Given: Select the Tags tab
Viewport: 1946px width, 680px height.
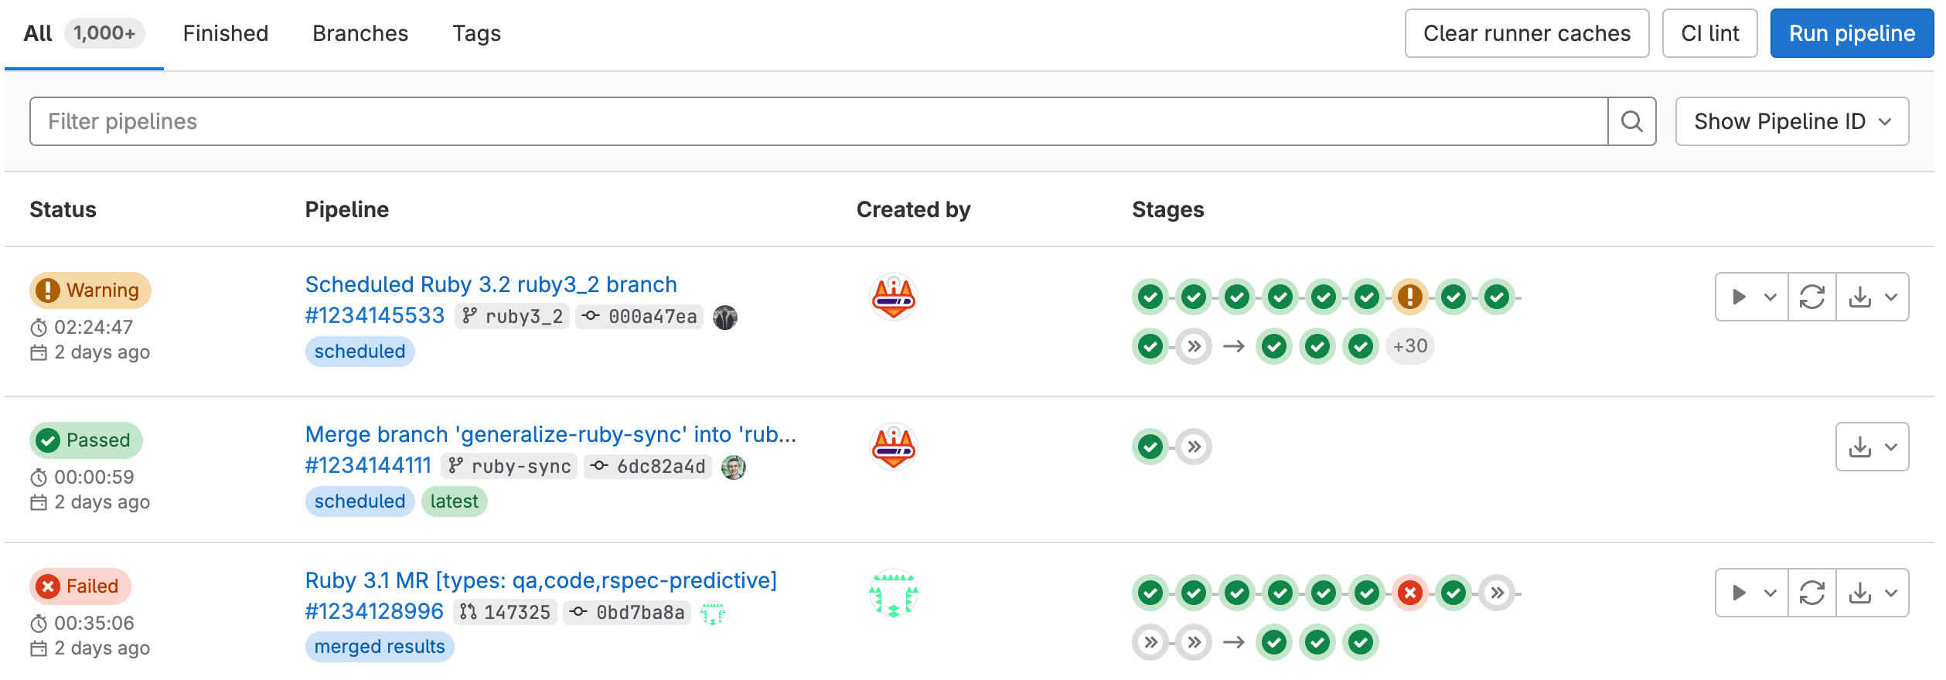Looking at the screenshot, I should (475, 33).
